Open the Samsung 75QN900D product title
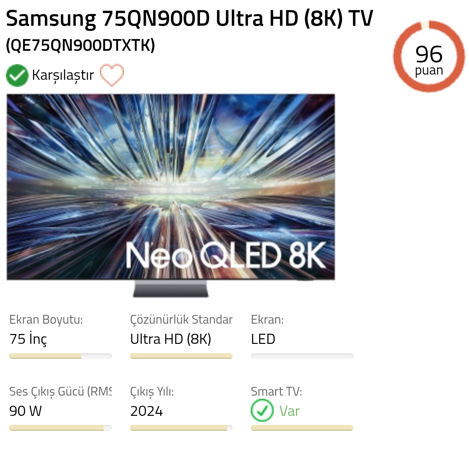The width and height of the screenshot is (469, 450). tap(189, 18)
